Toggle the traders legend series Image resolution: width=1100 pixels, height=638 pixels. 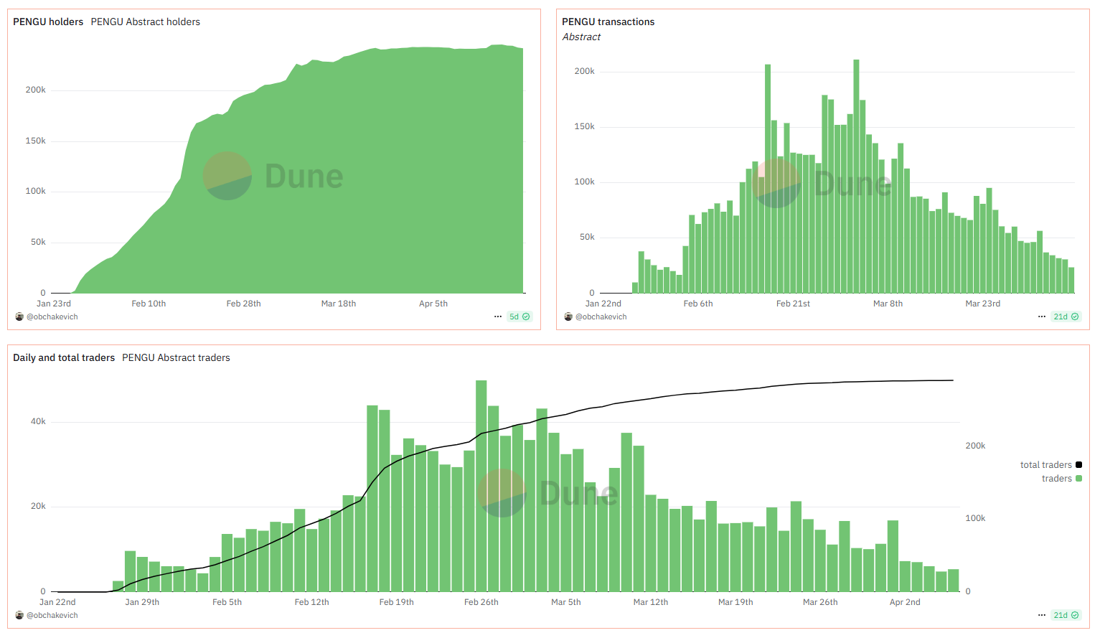pos(1056,479)
